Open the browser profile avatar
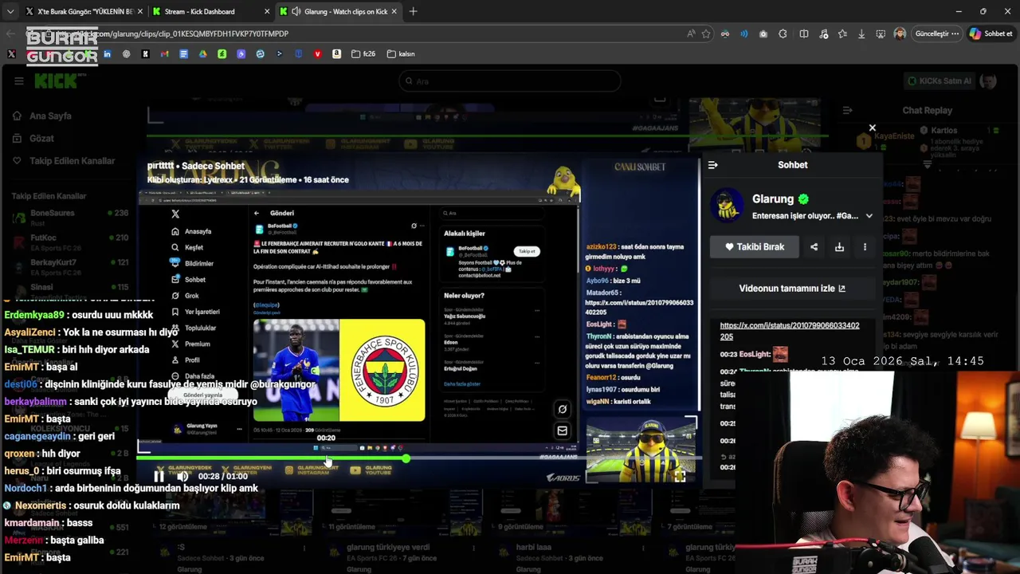 click(x=900, y=33)
